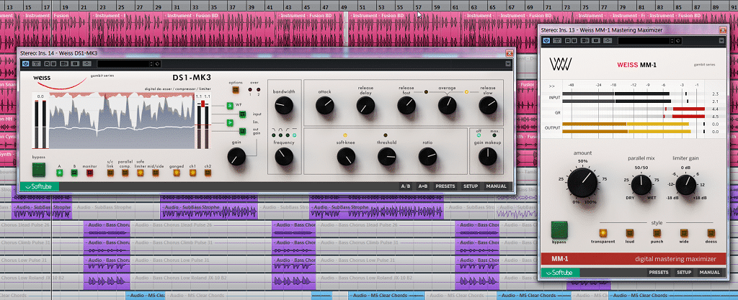
Task: Toggle the MM-1 bypass button
Action: (x=559, y=229)
